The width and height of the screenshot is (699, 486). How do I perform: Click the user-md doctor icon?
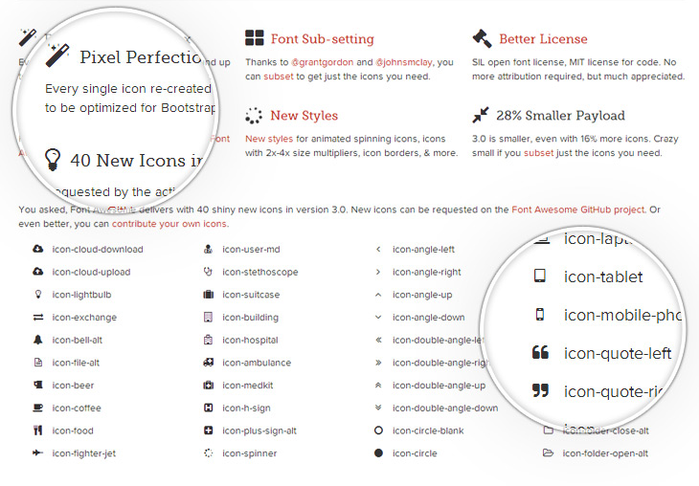208,249
